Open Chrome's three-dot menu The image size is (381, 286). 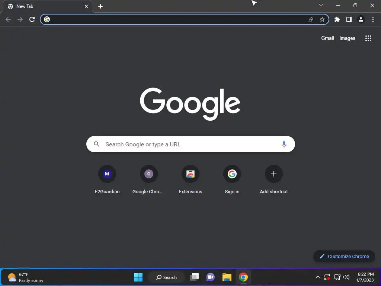coord(373,19)
